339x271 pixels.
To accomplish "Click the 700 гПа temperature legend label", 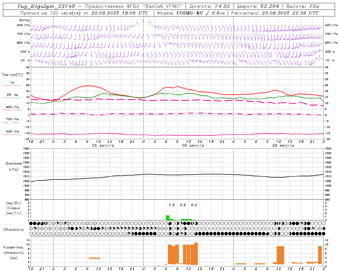I will tap(12, 119).
